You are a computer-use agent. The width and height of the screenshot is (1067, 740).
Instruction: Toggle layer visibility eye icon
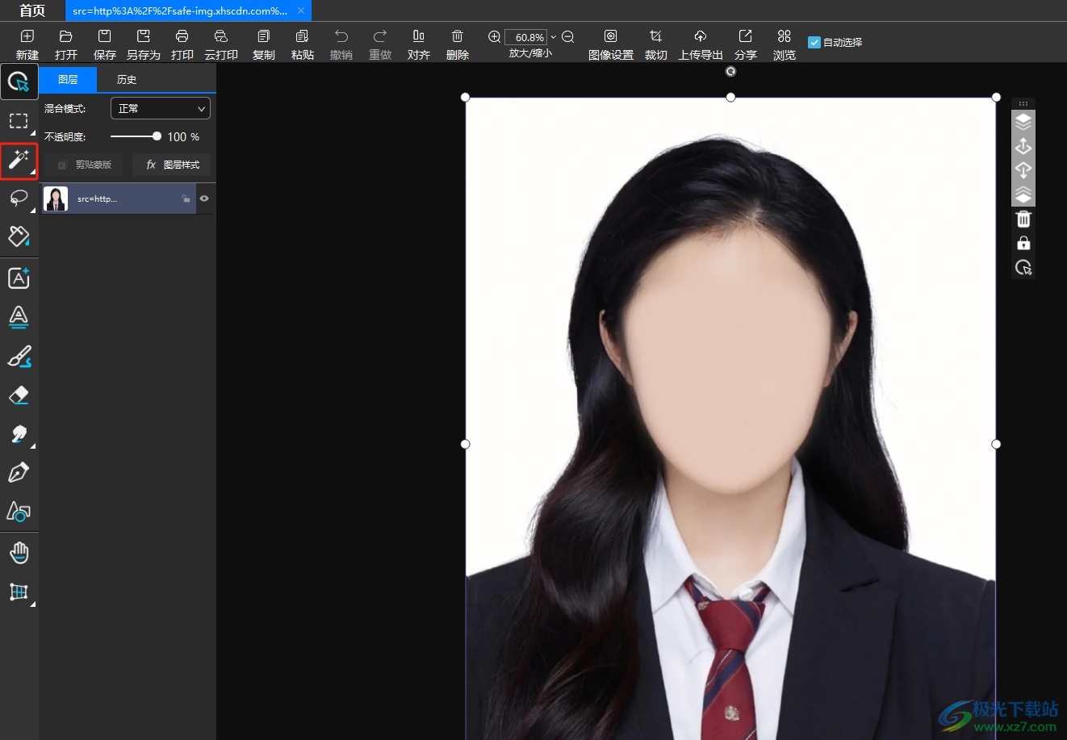(204, 199)
